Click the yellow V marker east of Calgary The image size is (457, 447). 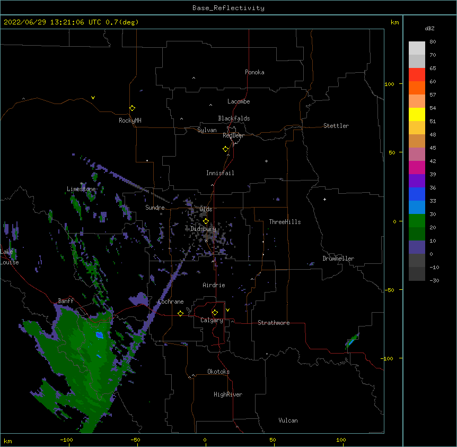click(227, 310)
